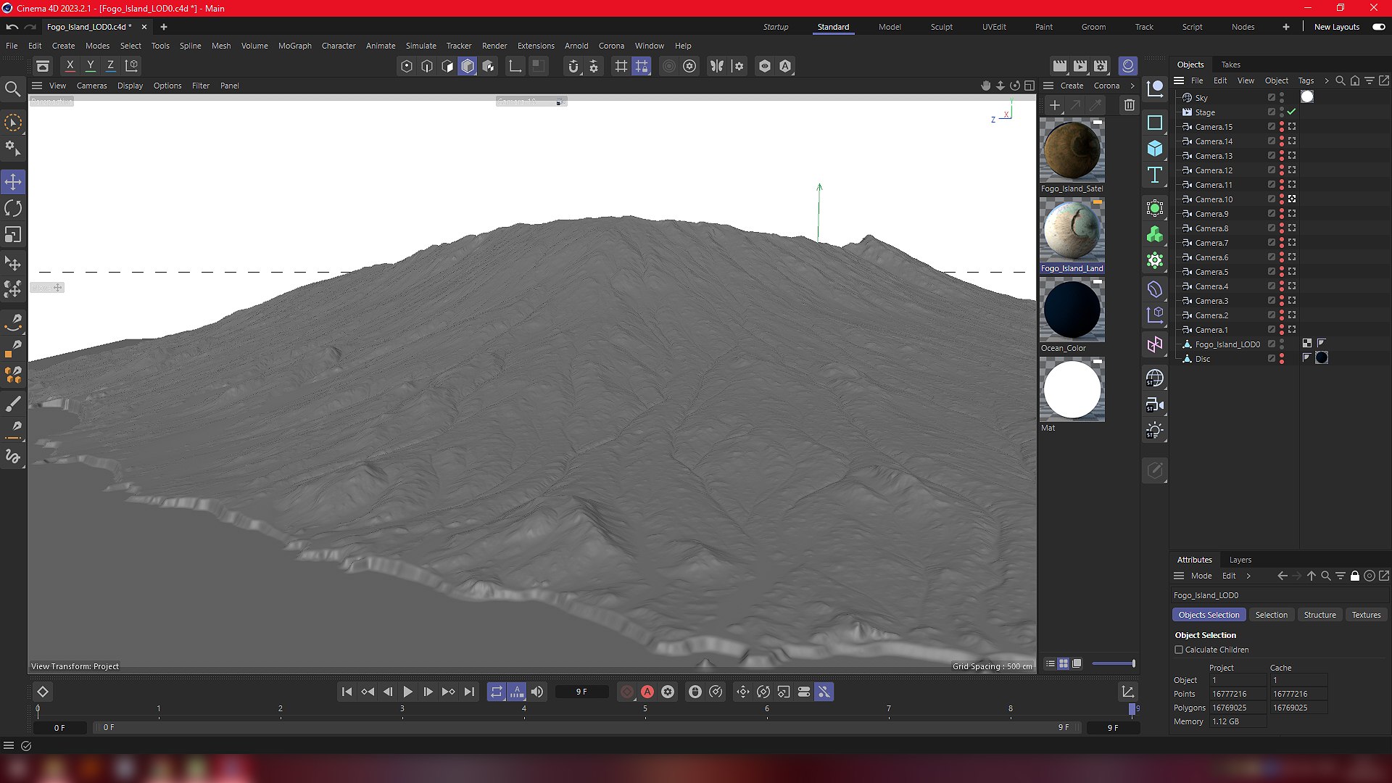
Task: Open the Takes tab
Action: 1230,65
